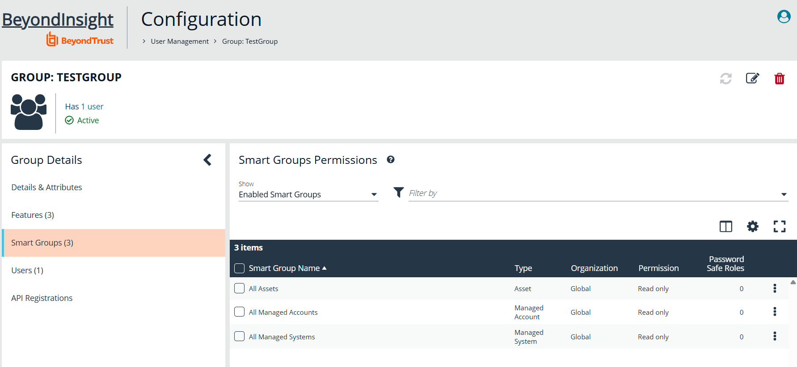
Task: Sort by Smart Group Name column
Action: [x=284, y=268]
